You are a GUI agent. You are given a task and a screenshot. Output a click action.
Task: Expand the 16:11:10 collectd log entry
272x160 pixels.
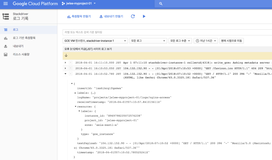point(65,63)
